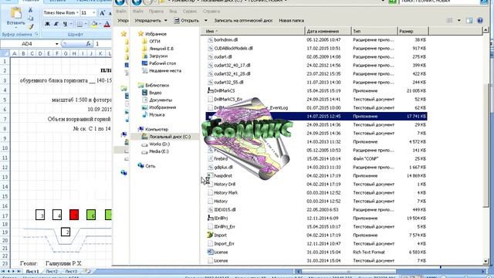
Task: Open the Упорядочить dropdown
Action: [x=151, y=21]
